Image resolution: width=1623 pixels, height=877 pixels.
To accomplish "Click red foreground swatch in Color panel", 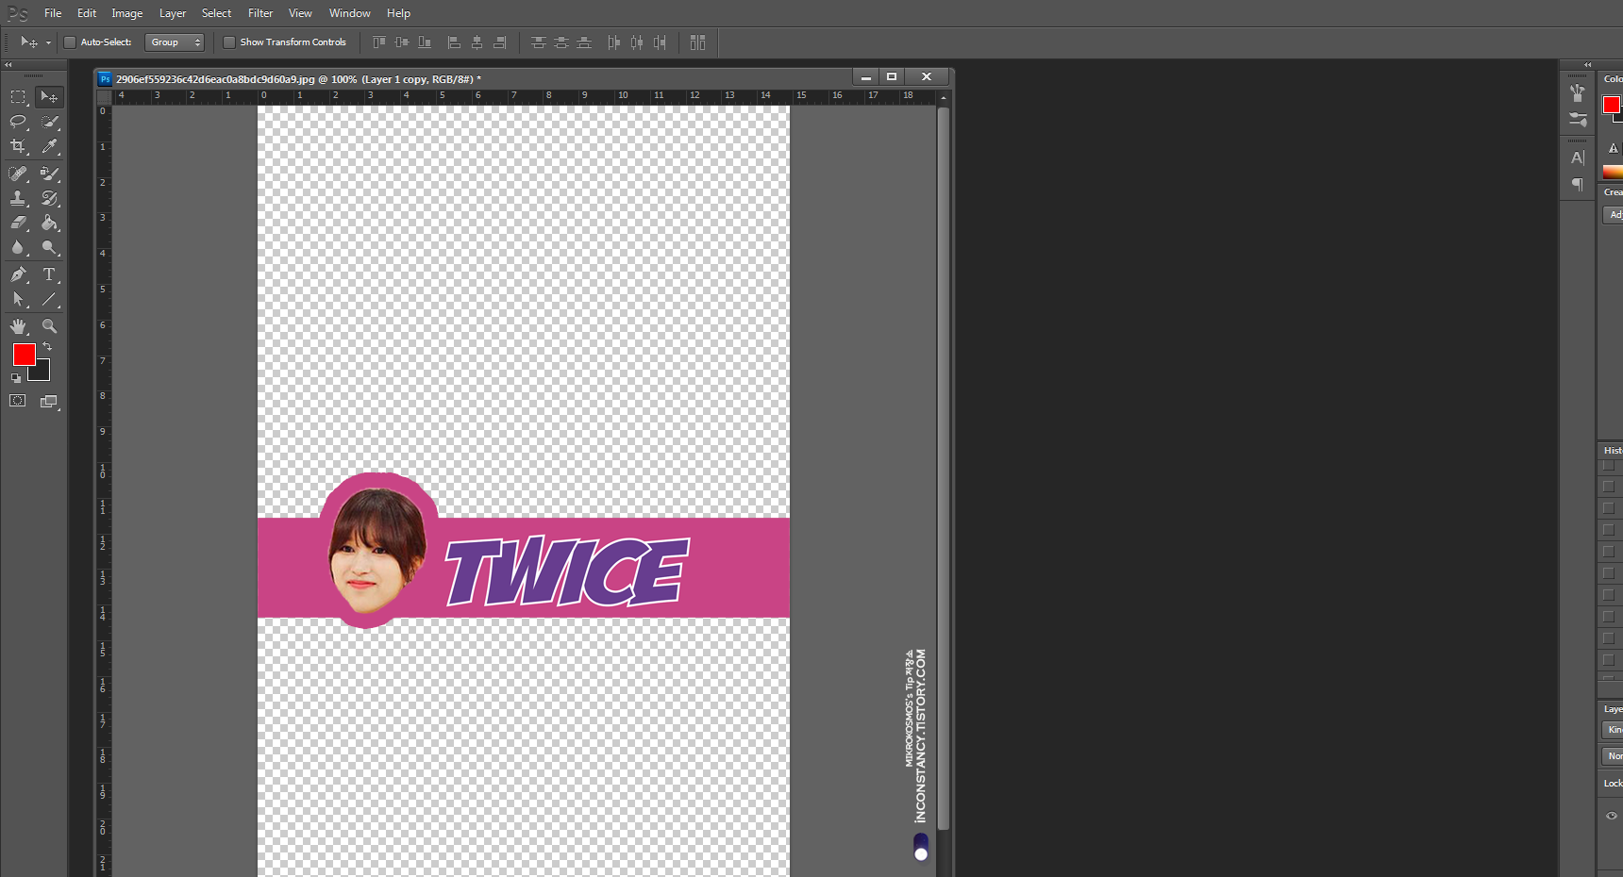I will [1612, 105].
